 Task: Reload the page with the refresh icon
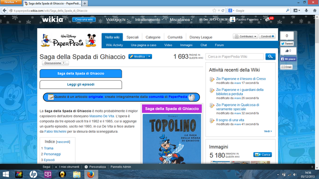(x=223, y=10)
